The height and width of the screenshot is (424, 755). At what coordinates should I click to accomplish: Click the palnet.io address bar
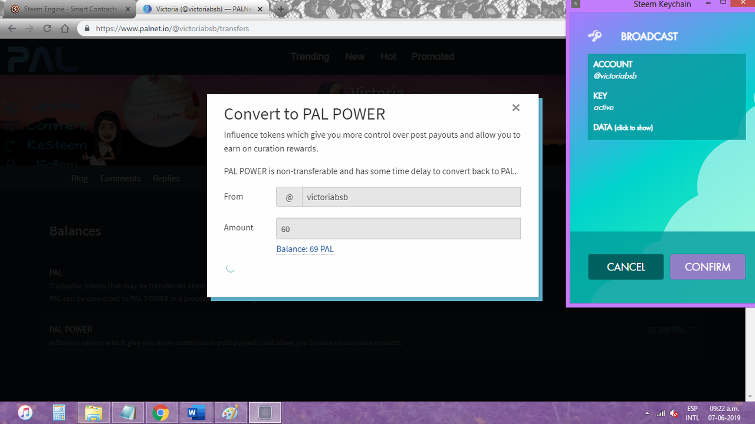(322, 28)
